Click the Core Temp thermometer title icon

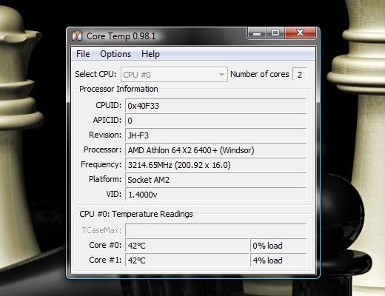[x=77, y=36]
